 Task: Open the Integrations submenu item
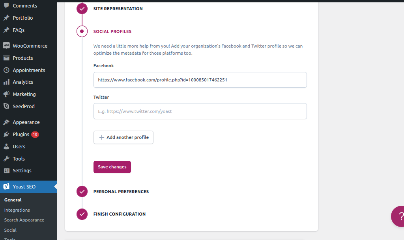[x=17, y=210]
